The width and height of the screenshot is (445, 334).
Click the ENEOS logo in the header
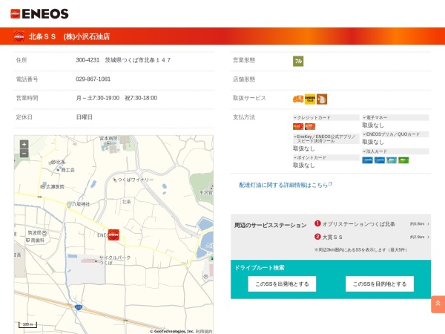point(39,13)
